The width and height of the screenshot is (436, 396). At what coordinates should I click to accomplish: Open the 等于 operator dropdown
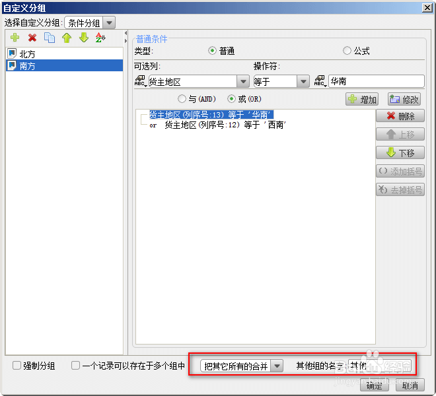[303, 82]
